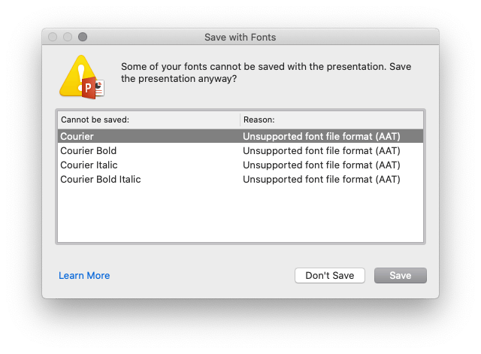This screenshot has height=354, width=481.
Task: Open the Learn More link
Action: (84, 276)
